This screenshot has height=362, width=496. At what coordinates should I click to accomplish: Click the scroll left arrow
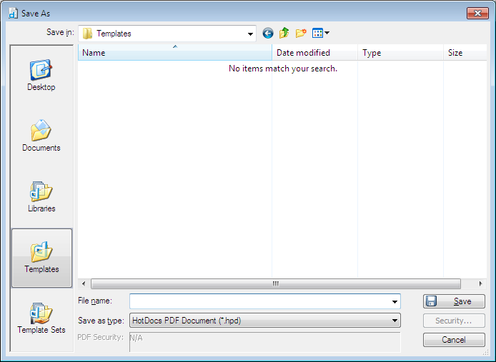pyautogui.click(x=84, y=283)
